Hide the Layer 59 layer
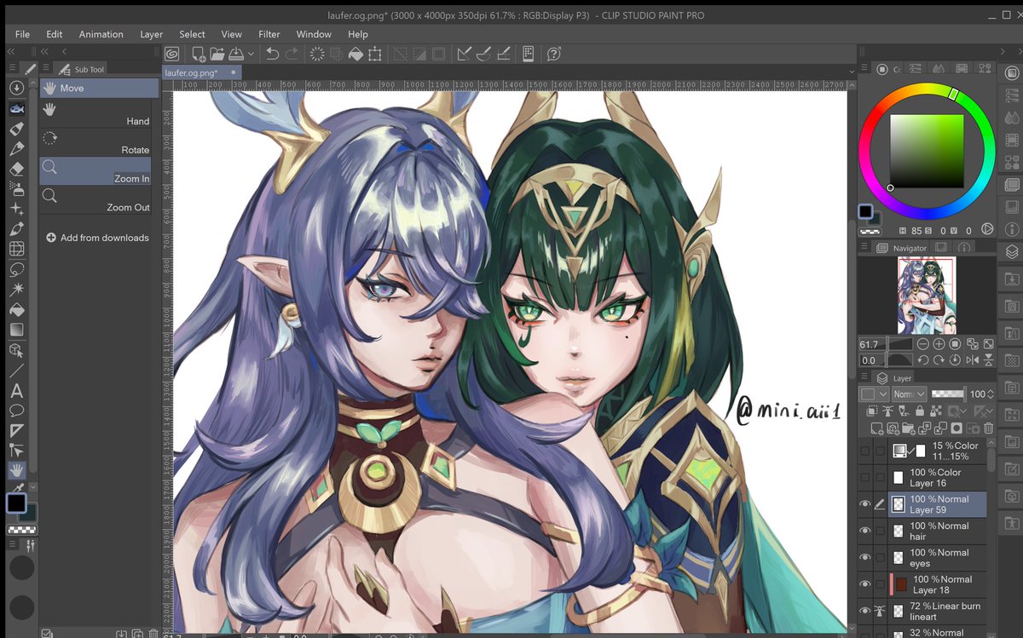The image size is (1023, 638). (865, 504)
